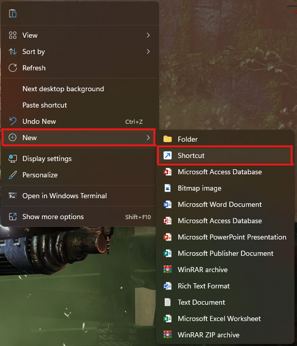Click the Publisher Document icon
Viewport: 297px width, 346px height.
coord(168,253)
